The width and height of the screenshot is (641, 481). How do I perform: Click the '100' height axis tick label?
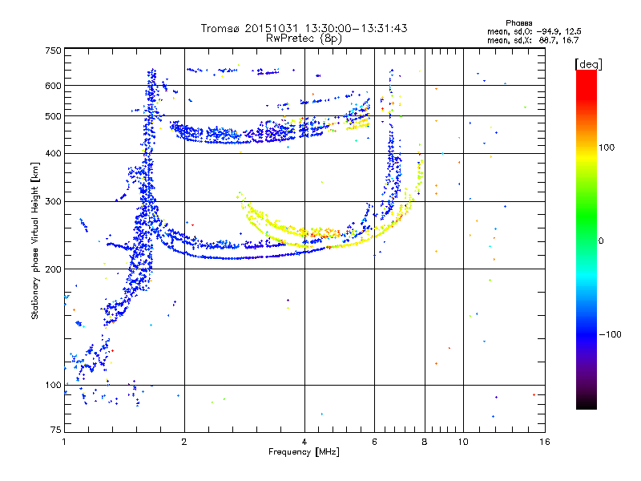coord(53,386)
